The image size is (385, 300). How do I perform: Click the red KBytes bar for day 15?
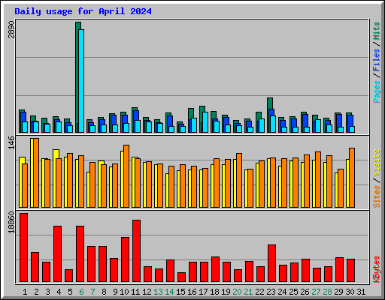(x=181, y=277)
